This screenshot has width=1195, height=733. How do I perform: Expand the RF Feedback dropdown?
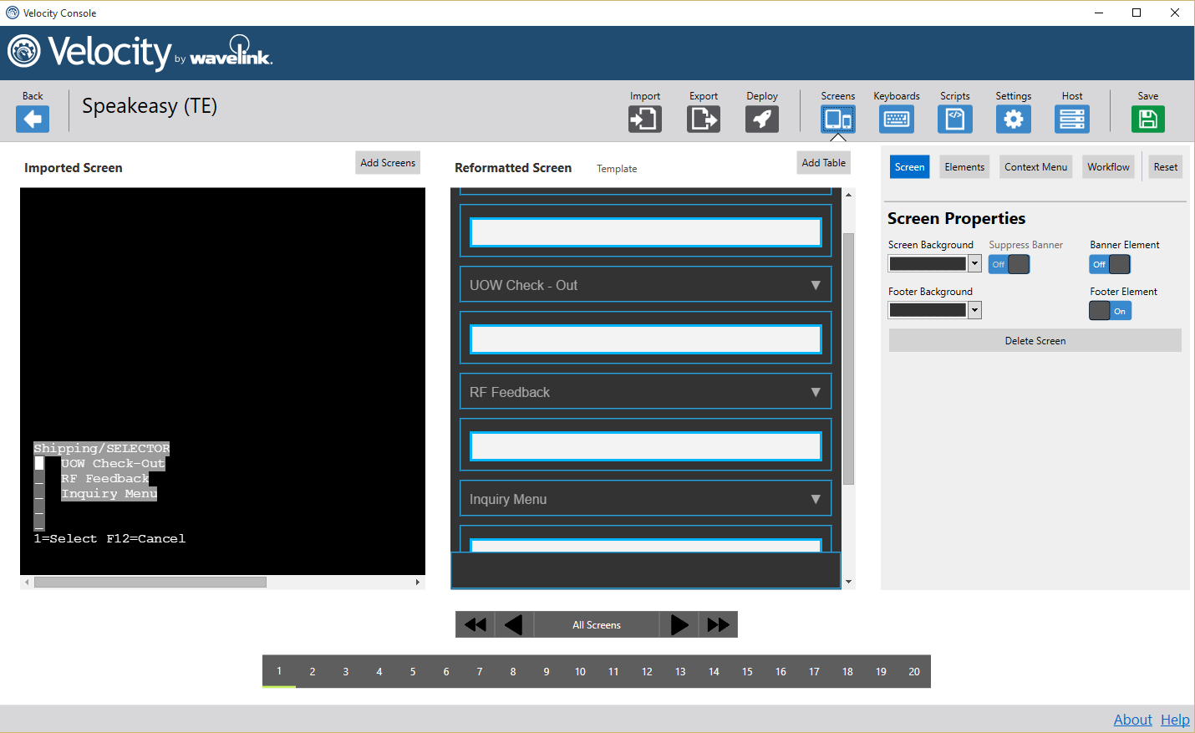[815, 392]
